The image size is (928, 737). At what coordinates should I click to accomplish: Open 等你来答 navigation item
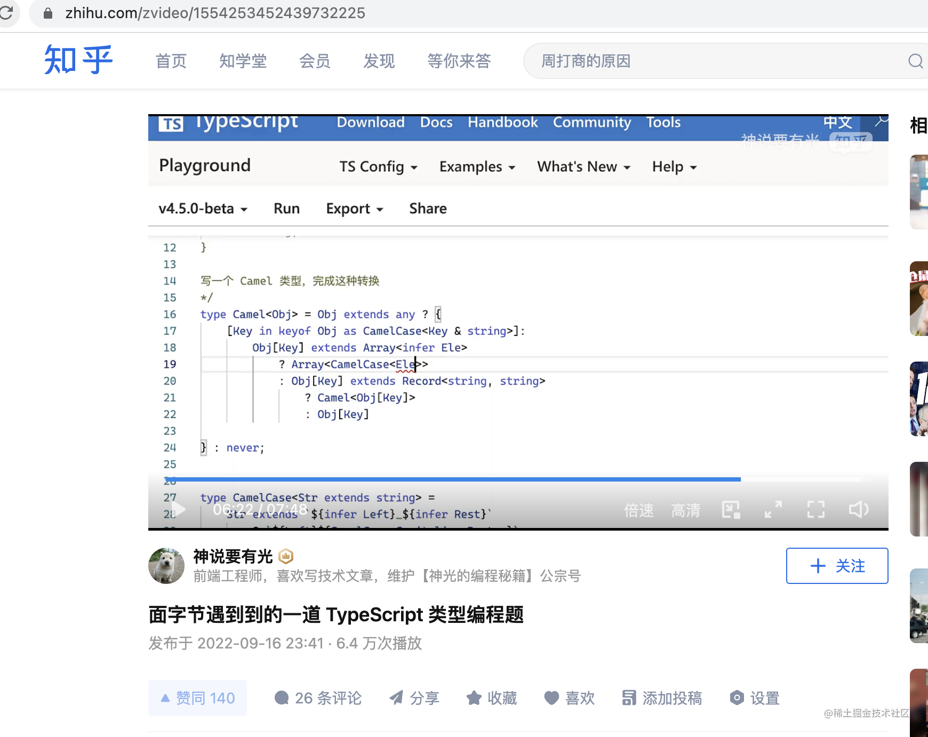click(459, 61)
